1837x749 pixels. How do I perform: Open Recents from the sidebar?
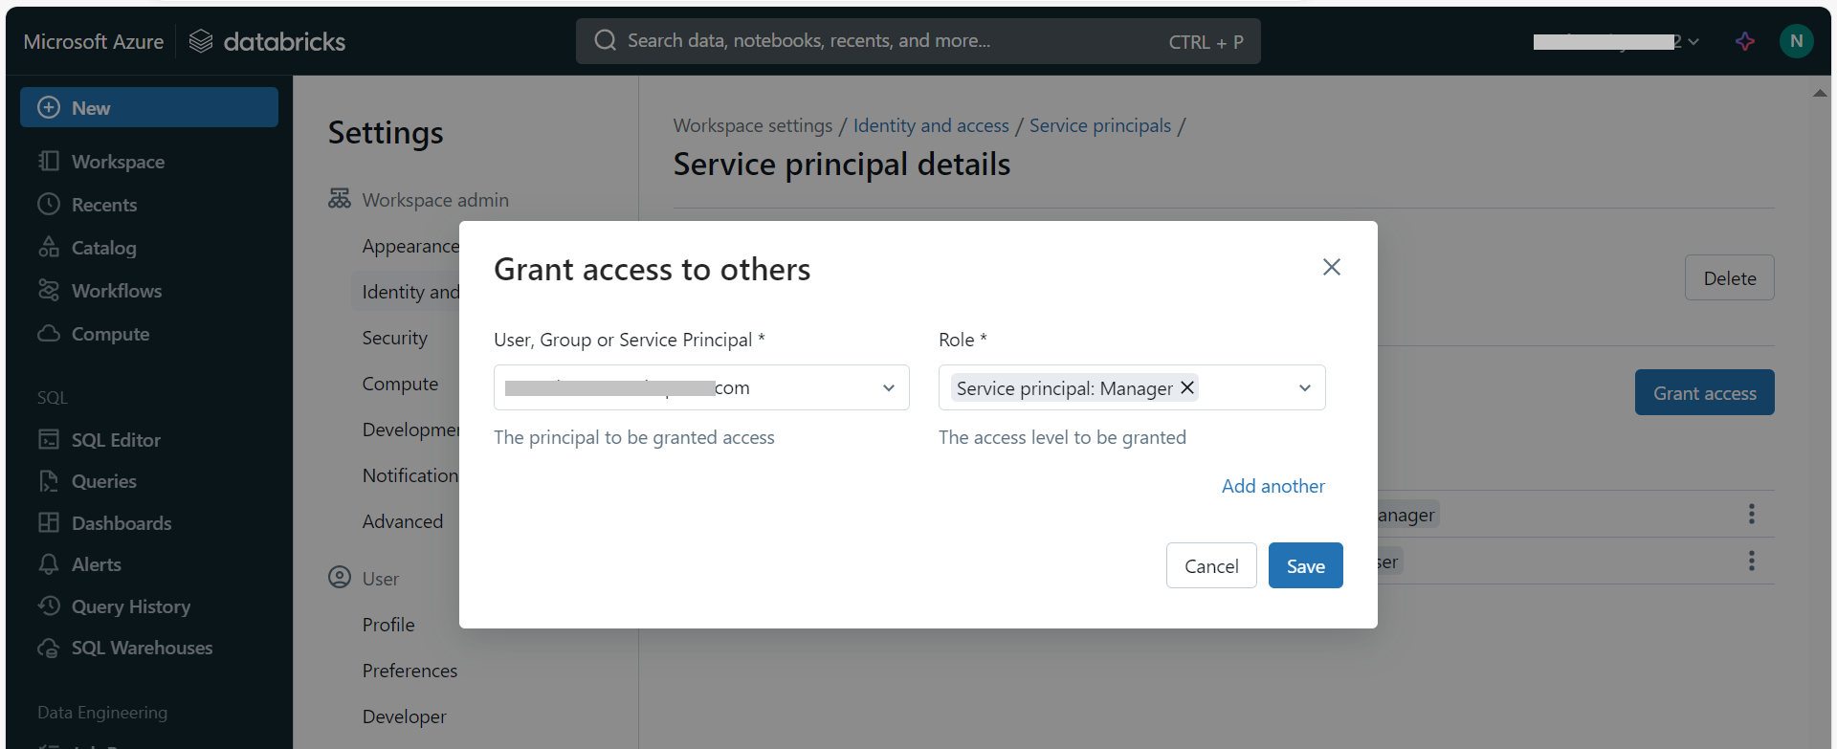pos(103,205)
